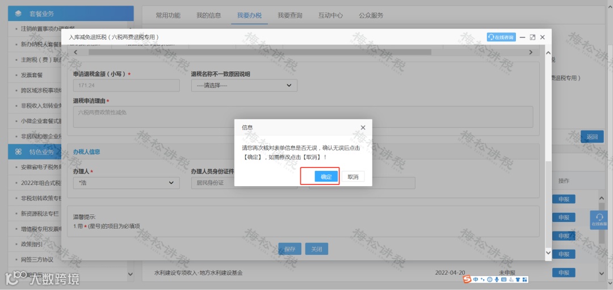Click 返回 on the background page
Image resolution: width=613 pixels, height=290 pixels.
(x=592, y=137)
